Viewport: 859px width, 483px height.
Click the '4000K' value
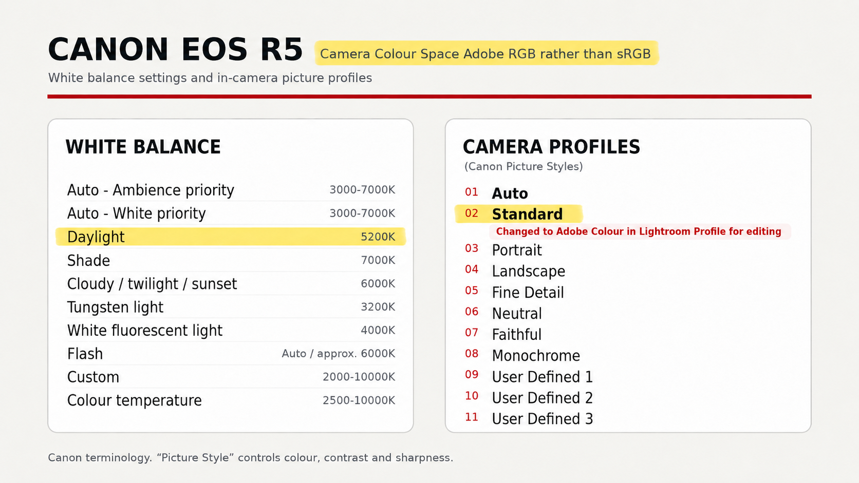[378, 330]
